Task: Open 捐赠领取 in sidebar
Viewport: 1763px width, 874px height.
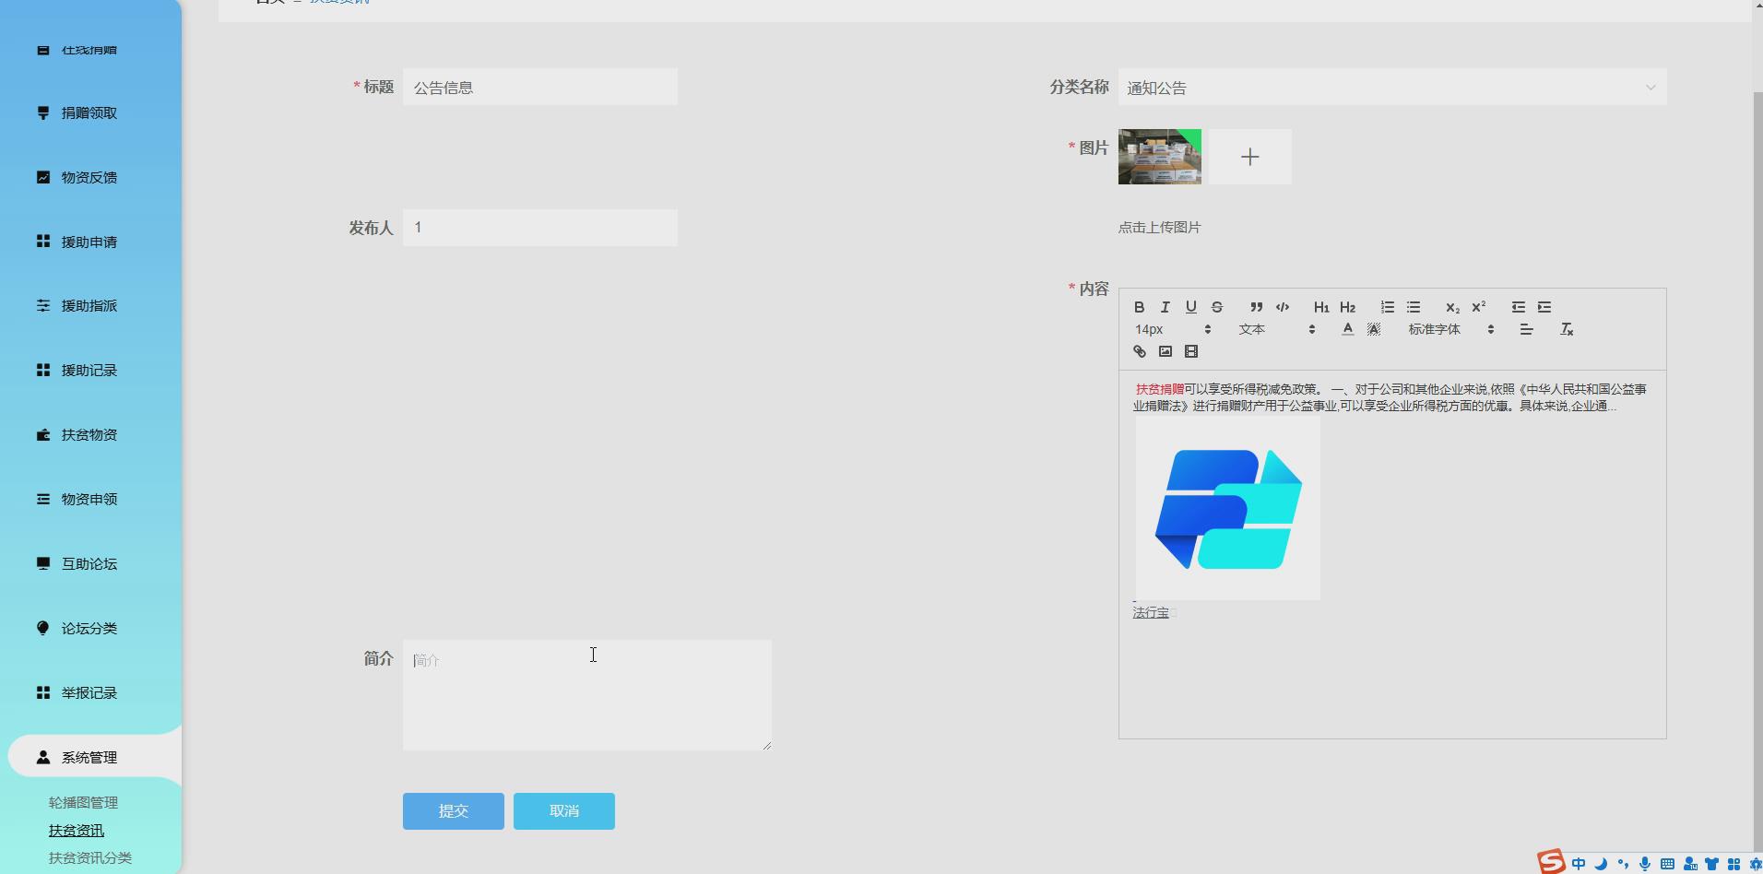Action: pos(89,112)
